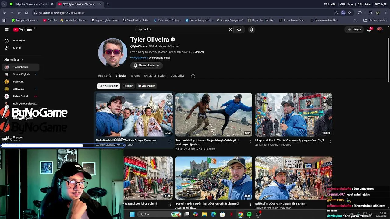The height and width of the screenshot is (219, 390).
Task: Open Spotify from the Windows taskbar
Action: pos(249,214)
